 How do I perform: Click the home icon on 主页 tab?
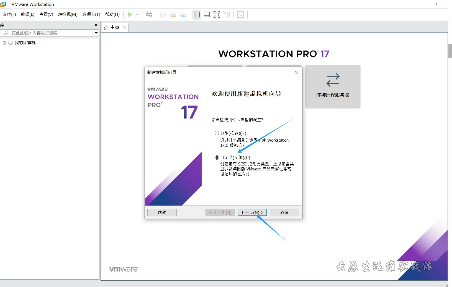point(106,28)
